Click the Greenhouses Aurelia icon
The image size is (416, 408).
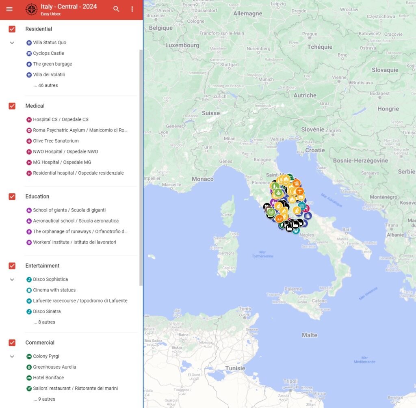(x=29, y=367)
